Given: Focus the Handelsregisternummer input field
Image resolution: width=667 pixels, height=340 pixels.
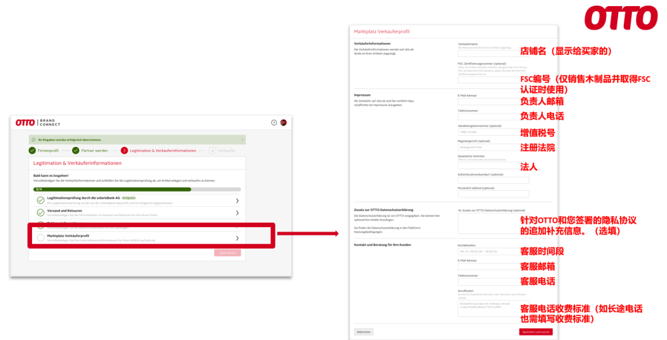Looking at the screenshot, I should (493, 132).
